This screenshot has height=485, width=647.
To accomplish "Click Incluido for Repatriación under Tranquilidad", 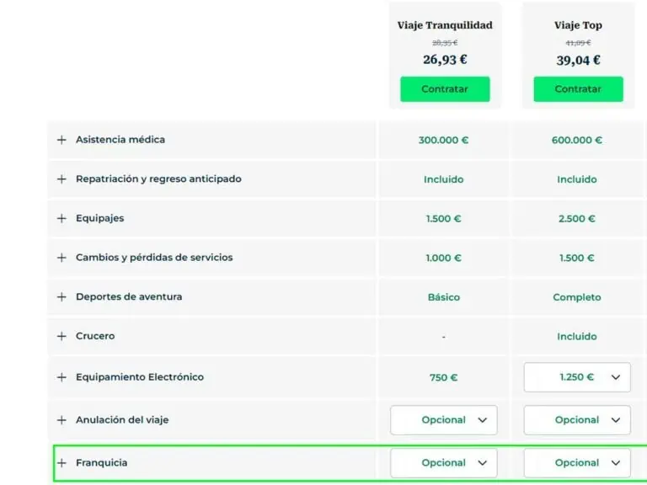I will [444, 179].
